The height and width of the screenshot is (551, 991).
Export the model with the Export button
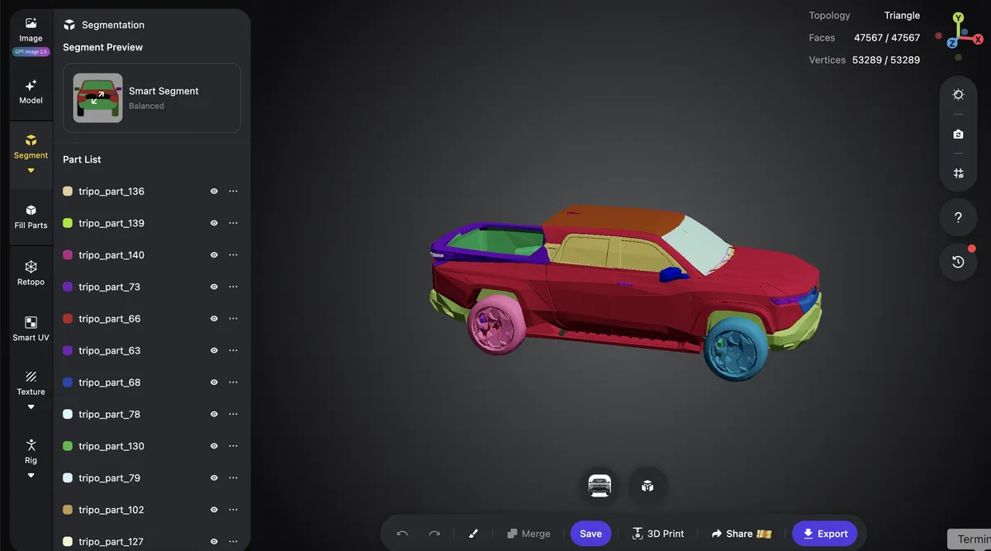(x=825, y=534)
